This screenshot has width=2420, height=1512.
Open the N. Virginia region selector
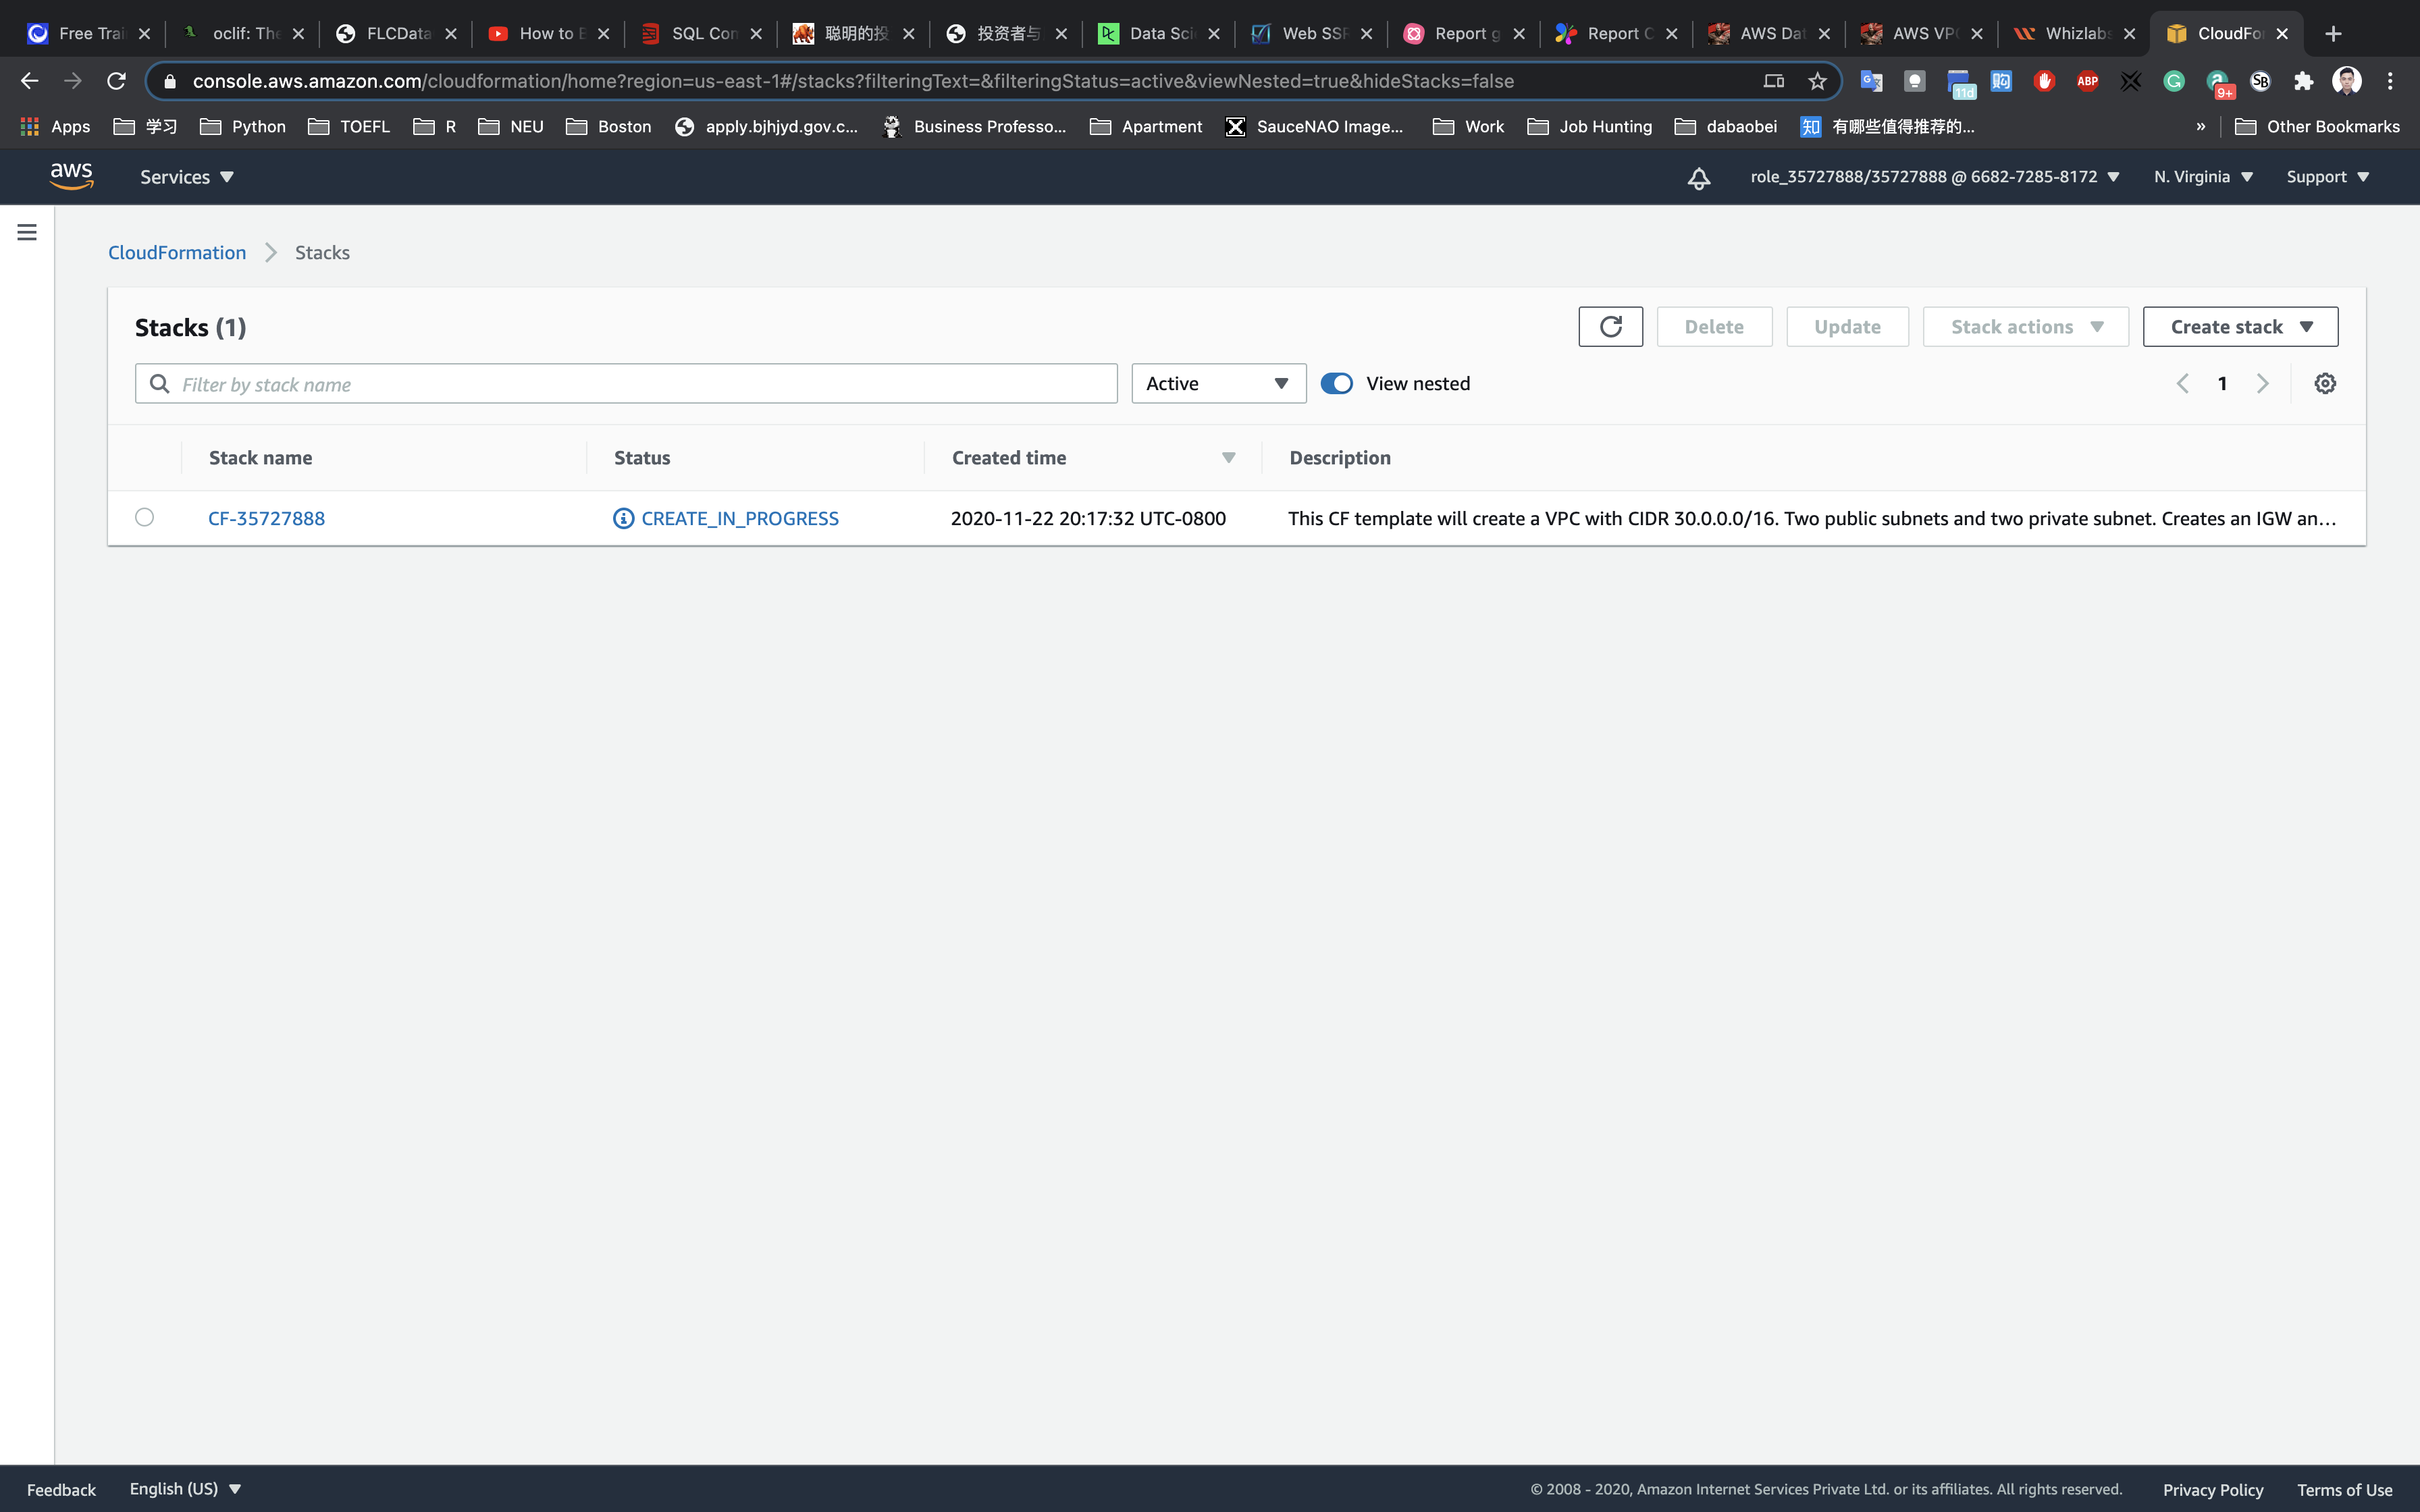[x=2202, y=177]
